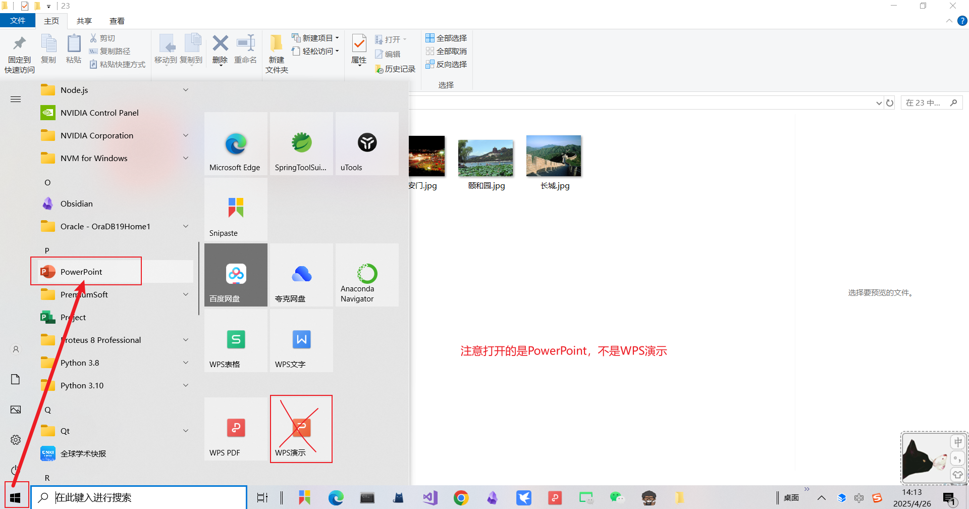Open 夸克网盘 tile
Screen dimensions: 969x509
pos(301,275)
